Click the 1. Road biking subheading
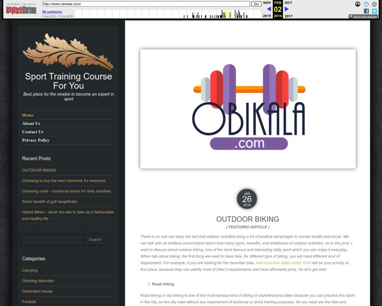 coord(161,284)
